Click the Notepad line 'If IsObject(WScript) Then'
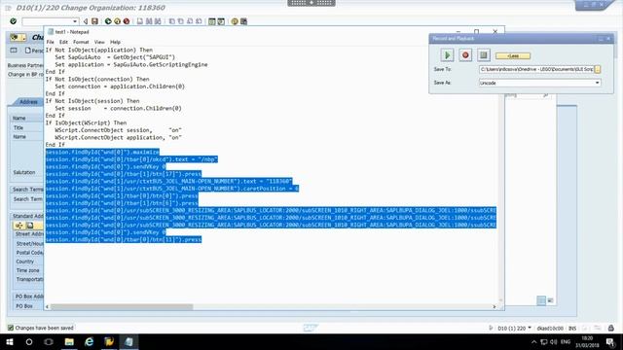This screenshot has height=350, width=623. (x=86, y=122)
